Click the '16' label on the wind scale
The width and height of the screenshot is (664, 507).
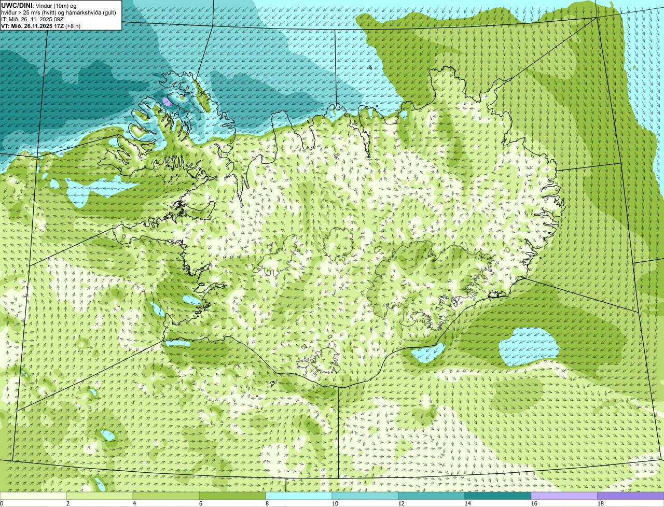coord(534,503)
